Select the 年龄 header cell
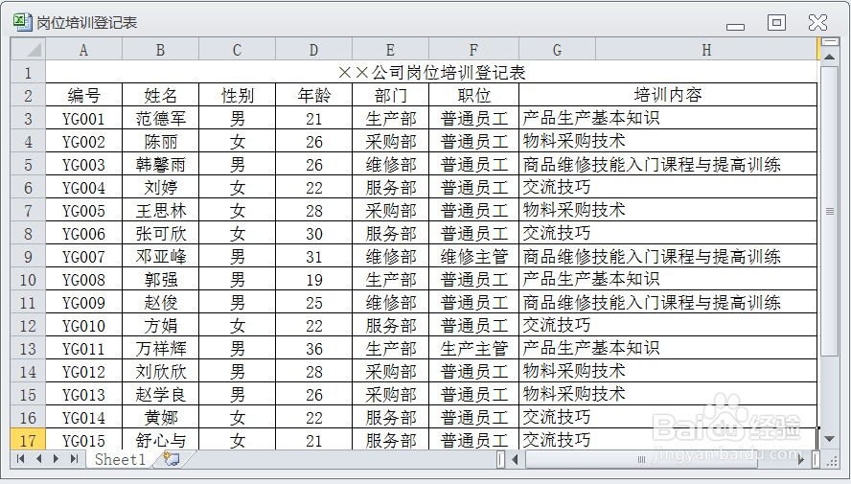Image resolution: width=851 pixels, height=484 pixels. coord(313,95)
